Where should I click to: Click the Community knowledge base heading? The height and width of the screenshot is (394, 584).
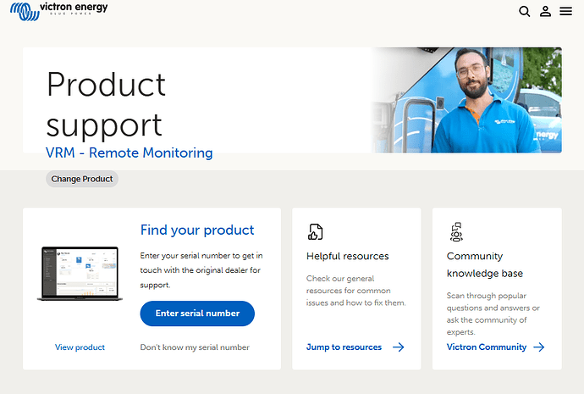485,264
